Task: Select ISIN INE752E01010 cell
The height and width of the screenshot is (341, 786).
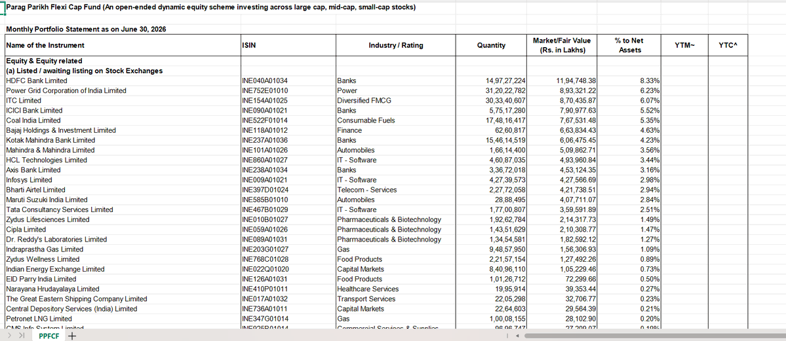Action: 288,90
